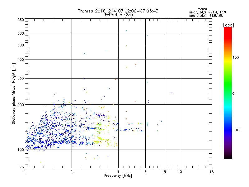Click the y-axis label "Stationary phase Virtual Height [km]"
The image size is (249, 187).
(14, 93)
